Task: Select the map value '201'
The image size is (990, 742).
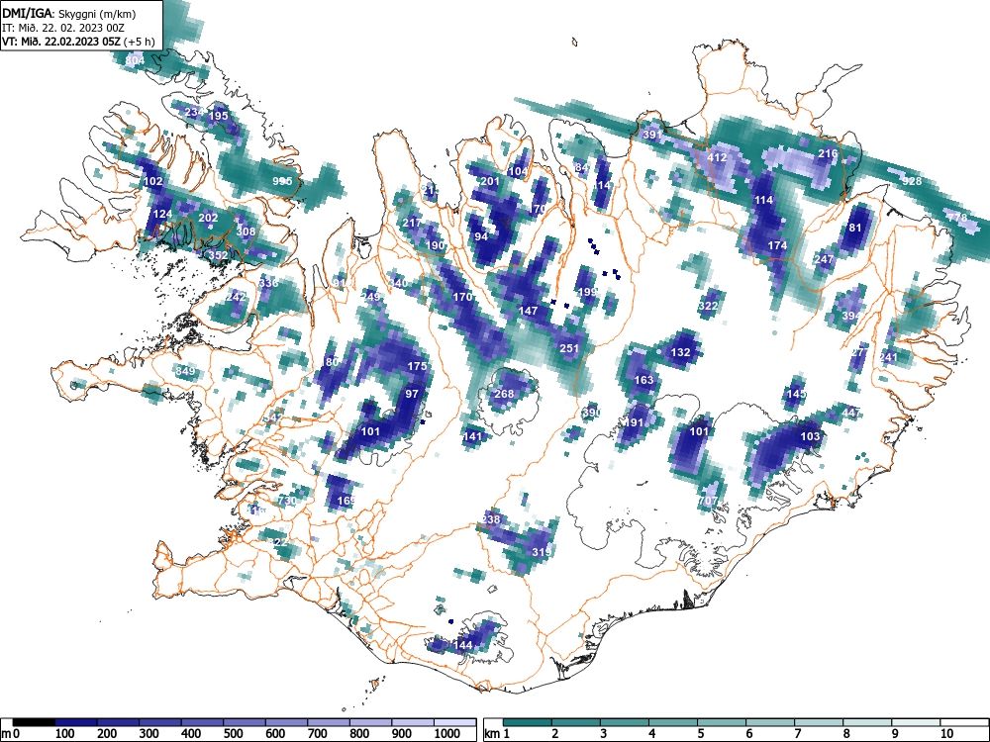Action: (490, 181)
